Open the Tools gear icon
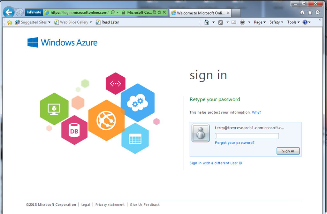Screen dimensions: 327x214 tap(317, 12)
